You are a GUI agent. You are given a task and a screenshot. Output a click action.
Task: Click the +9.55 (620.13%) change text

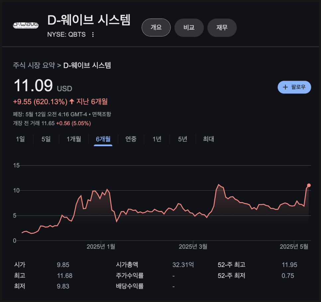point(40,102)
